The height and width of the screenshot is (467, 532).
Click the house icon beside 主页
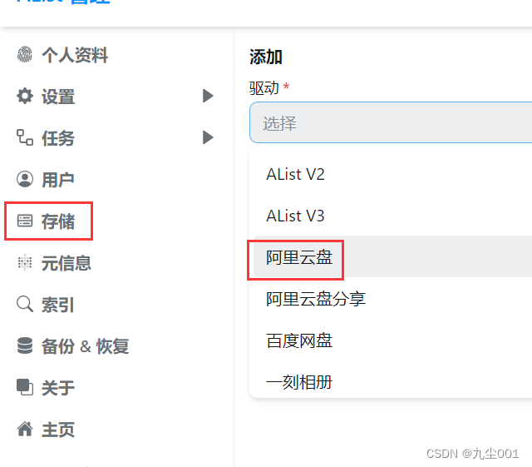click(x=25, y=429)
